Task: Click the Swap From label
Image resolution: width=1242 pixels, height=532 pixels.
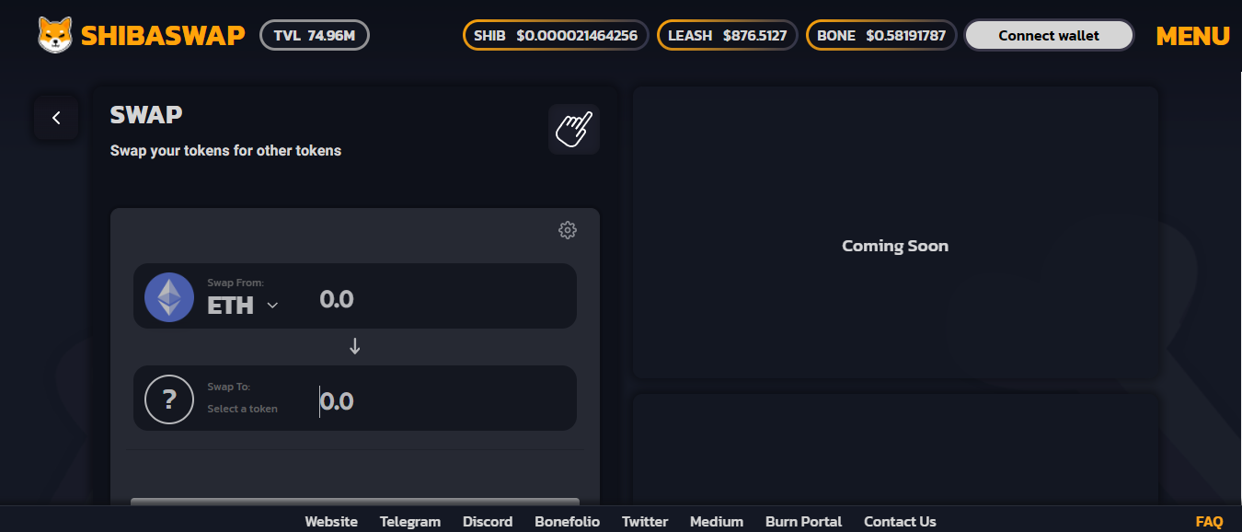Action: coord(236,283)
